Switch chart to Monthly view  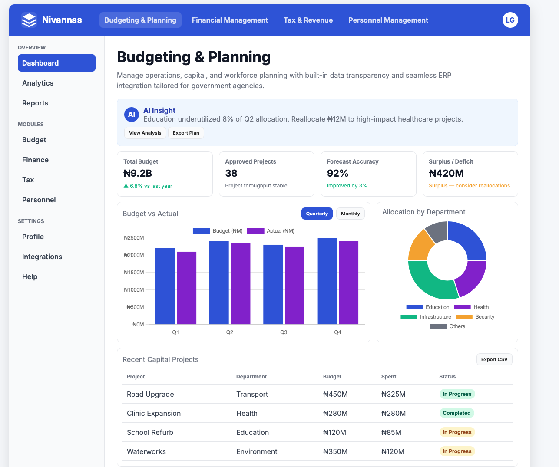tap(350, 214)
